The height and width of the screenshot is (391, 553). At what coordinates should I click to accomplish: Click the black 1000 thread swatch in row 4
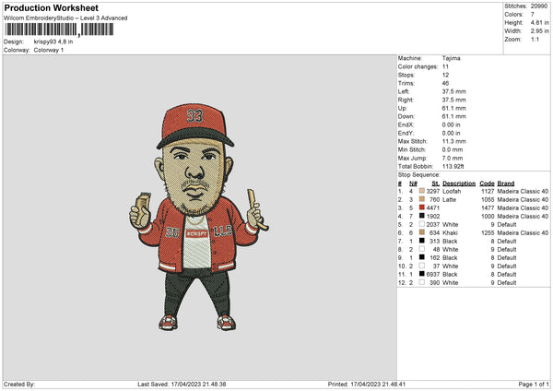tap(422, 216)
